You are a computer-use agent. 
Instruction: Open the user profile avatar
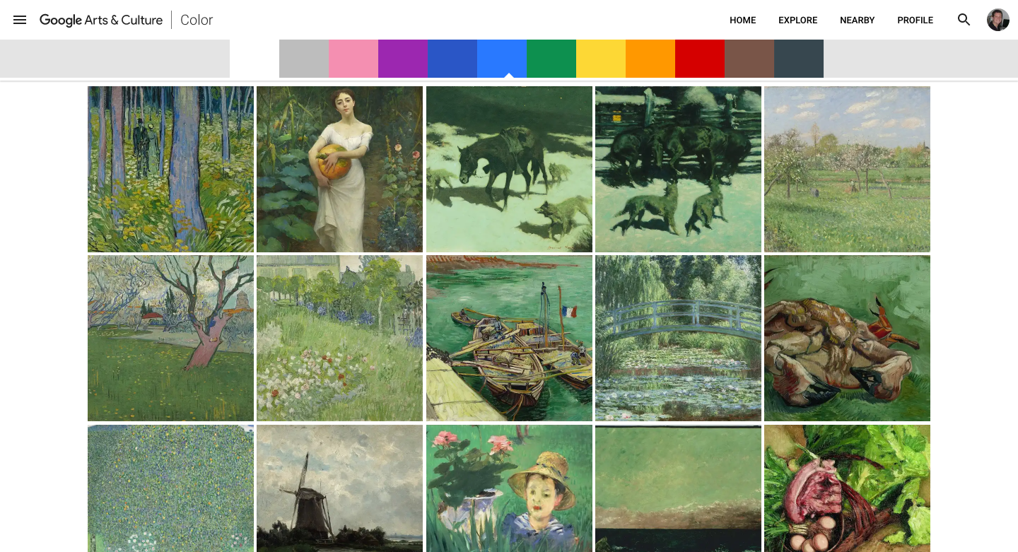pos(998,20)
